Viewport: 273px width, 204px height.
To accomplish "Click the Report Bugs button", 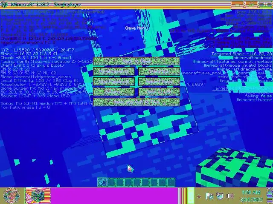I will pyautogui.click(x=159, y=82).
